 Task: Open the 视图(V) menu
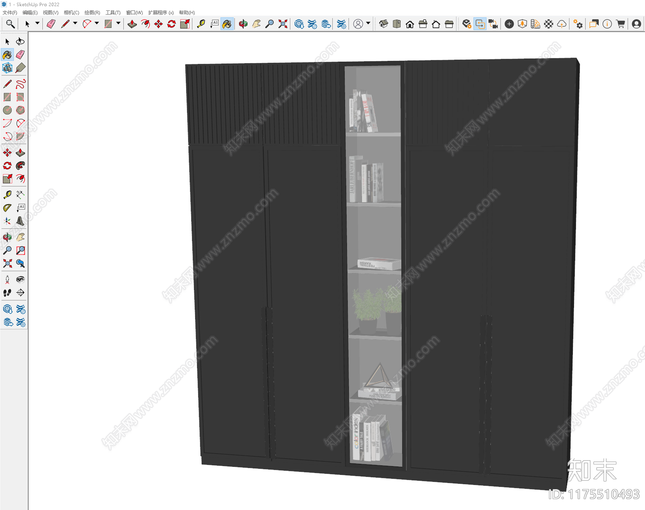tap(51, 12)
